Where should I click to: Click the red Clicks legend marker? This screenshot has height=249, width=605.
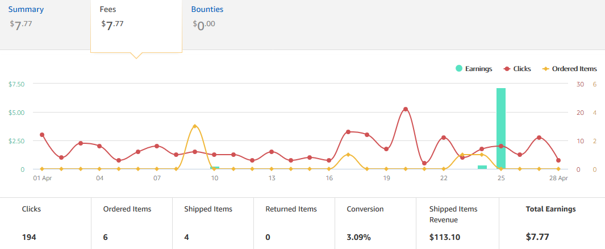click(507, 69)
